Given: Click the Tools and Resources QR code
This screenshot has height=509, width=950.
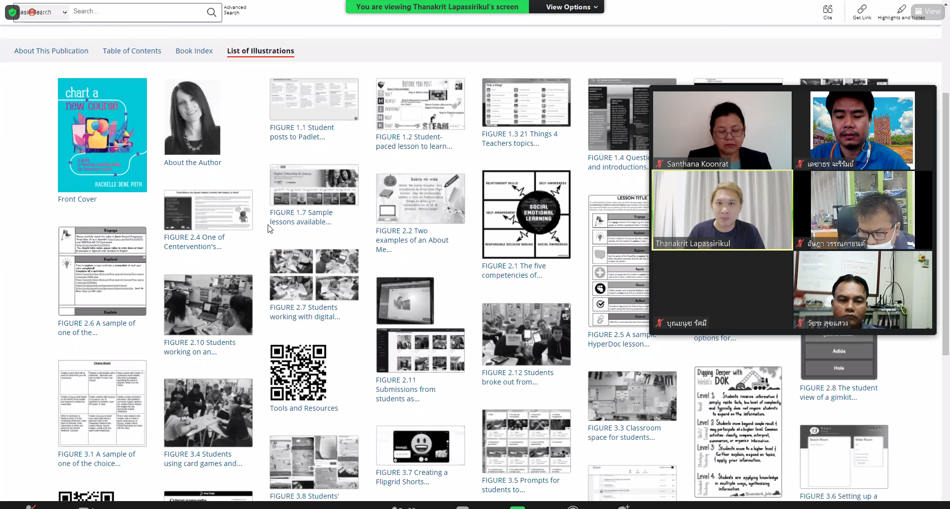Looking at the screenshot, I should 298,373.
